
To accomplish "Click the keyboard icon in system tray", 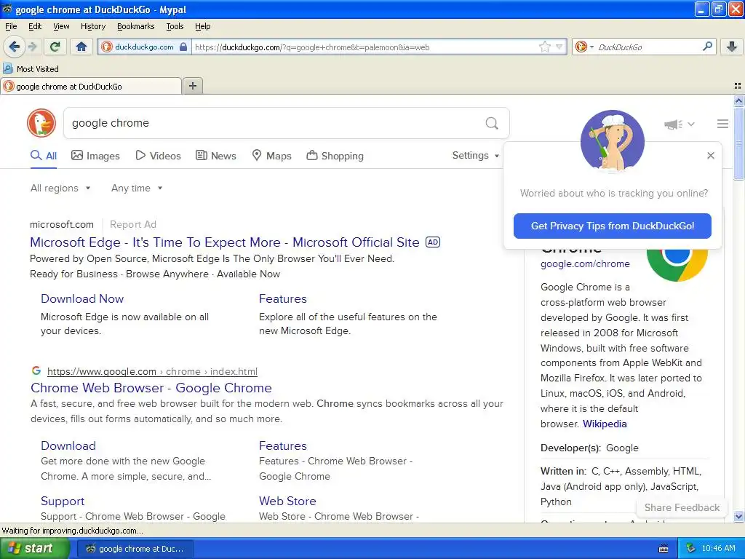I will coord(664,549).
